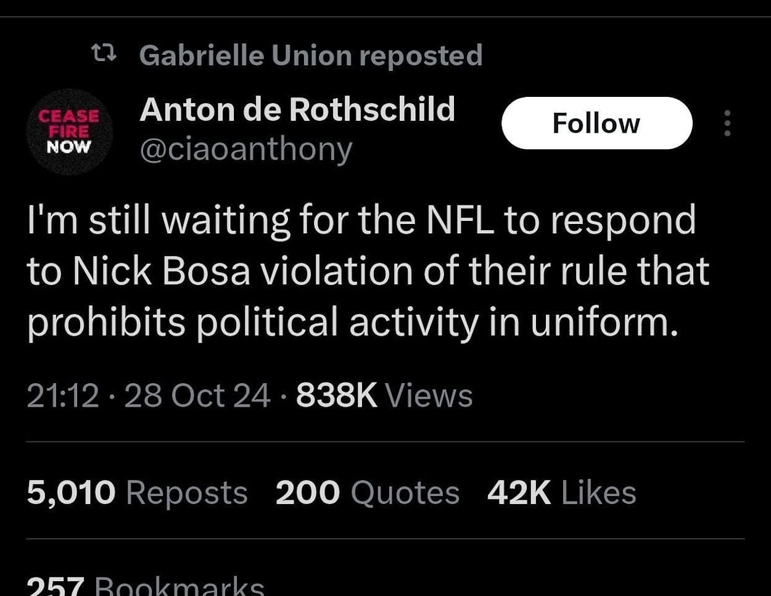The width and height of the screenshot is (771, 596).
Task: Open Anton de Rothschild's display name
Action: point(297,110)
